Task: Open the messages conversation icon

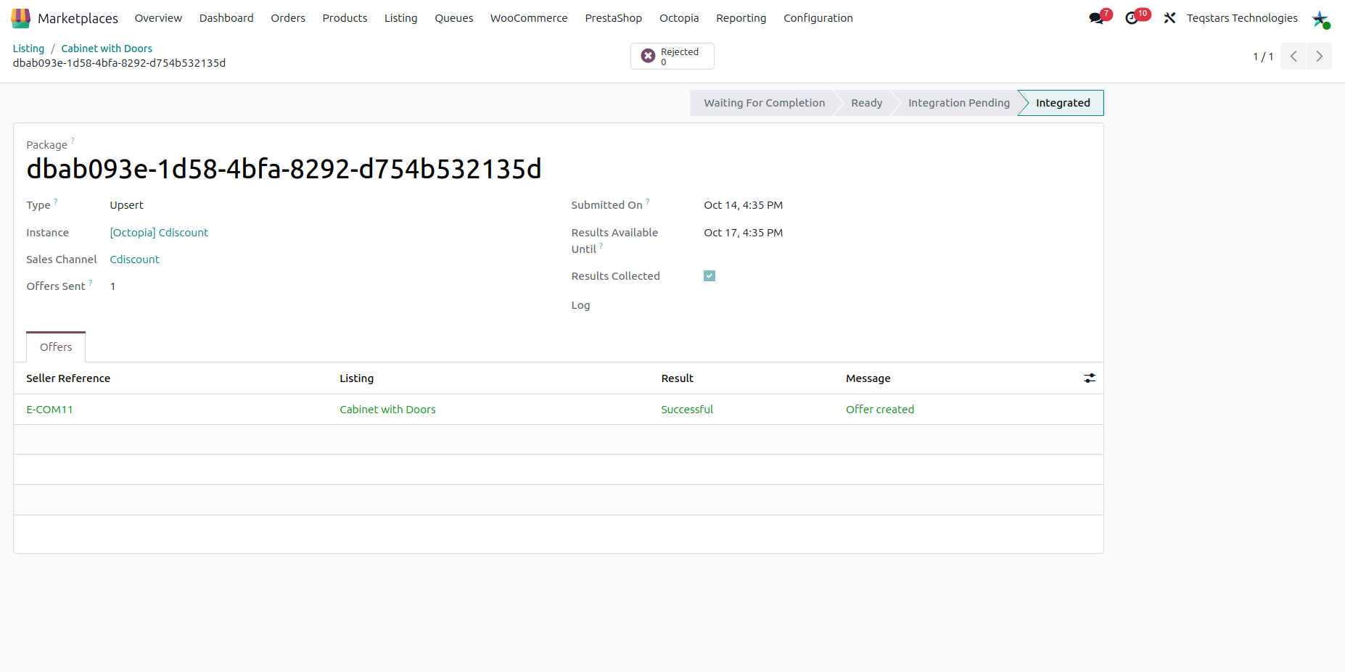Action: (x=1096, y=18)
